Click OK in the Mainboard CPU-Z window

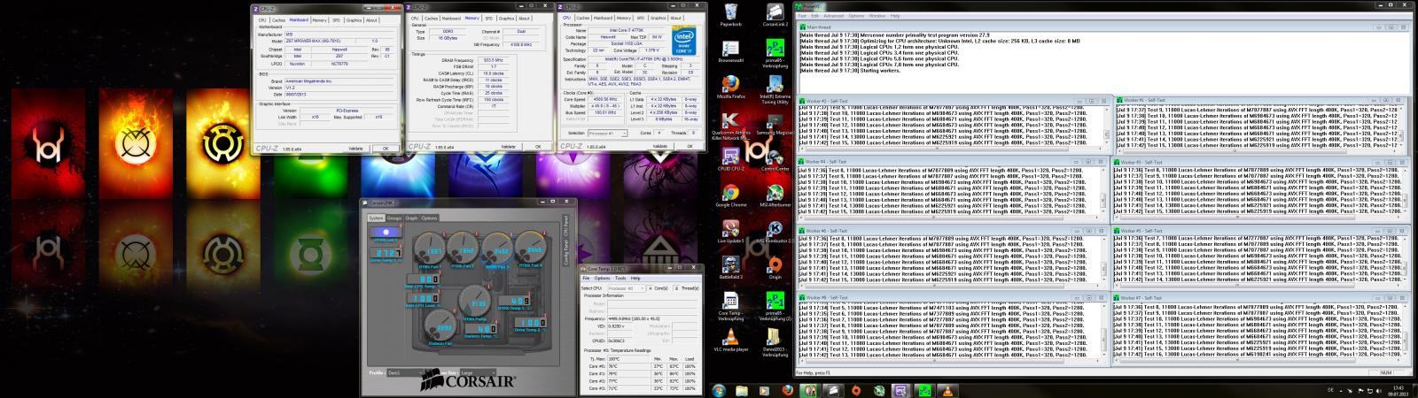[x=385, y=148]
